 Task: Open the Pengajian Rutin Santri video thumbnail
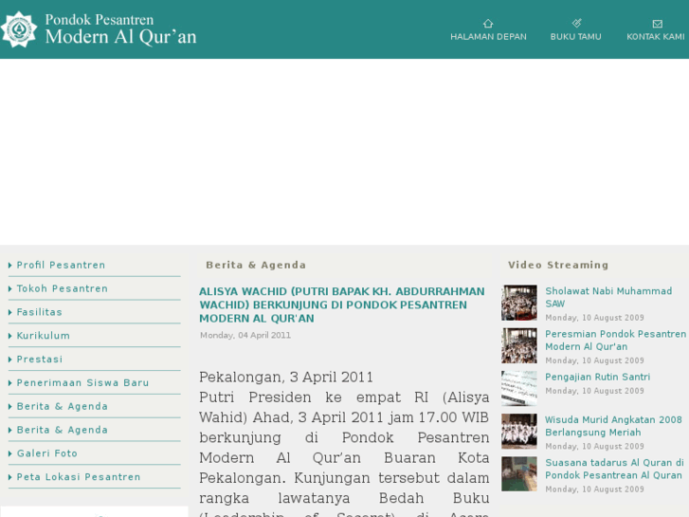519,388
